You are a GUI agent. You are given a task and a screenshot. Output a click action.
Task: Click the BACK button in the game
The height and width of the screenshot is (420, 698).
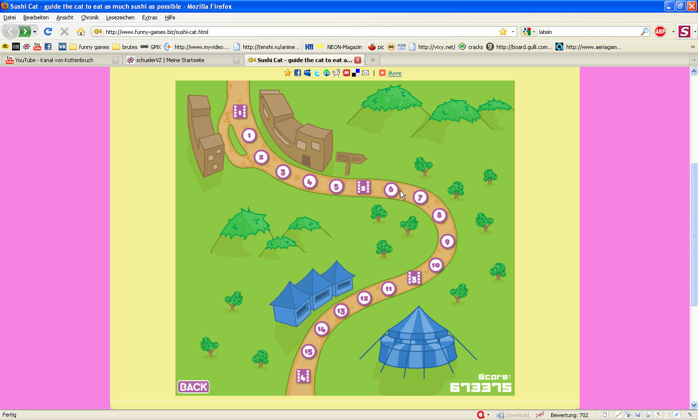click(193, 387)
